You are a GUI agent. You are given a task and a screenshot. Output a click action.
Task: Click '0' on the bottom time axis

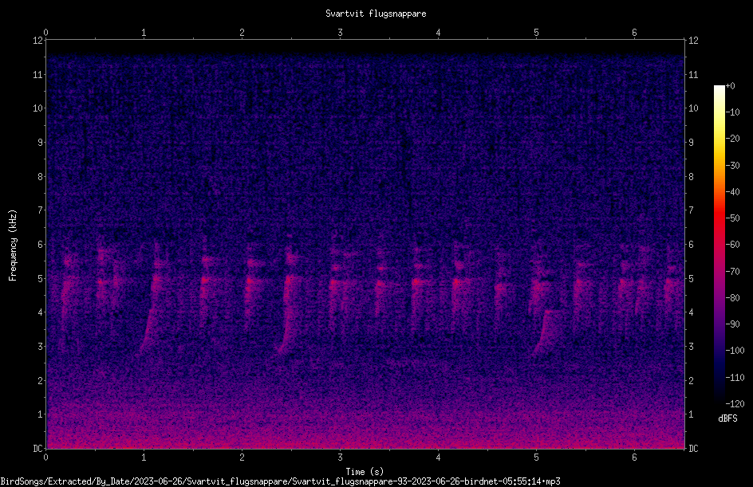[x=45, y=458]
